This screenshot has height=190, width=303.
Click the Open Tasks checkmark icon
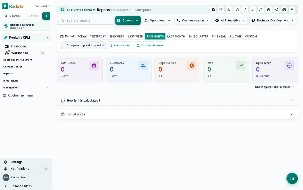(289, 66)
